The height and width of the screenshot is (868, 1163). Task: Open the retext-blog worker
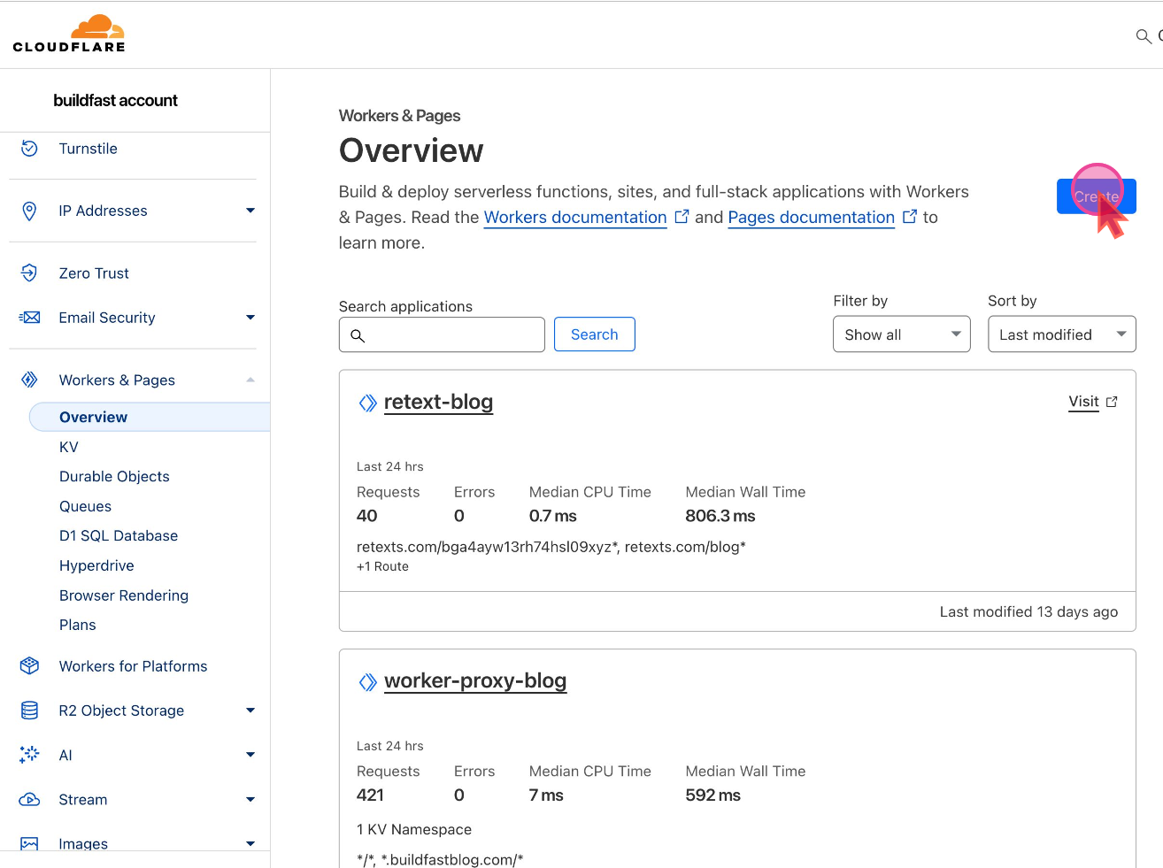tap(438, 403)
